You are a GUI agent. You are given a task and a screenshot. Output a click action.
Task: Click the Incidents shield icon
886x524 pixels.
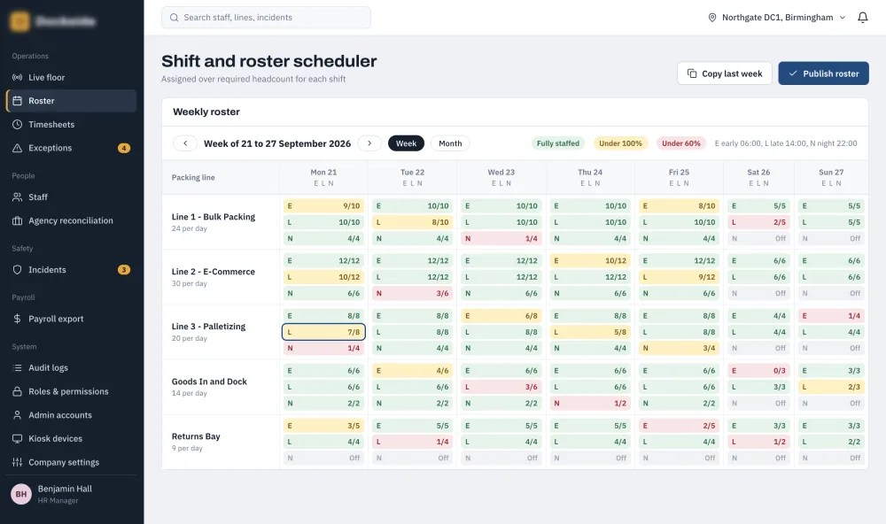pos(18,270)
